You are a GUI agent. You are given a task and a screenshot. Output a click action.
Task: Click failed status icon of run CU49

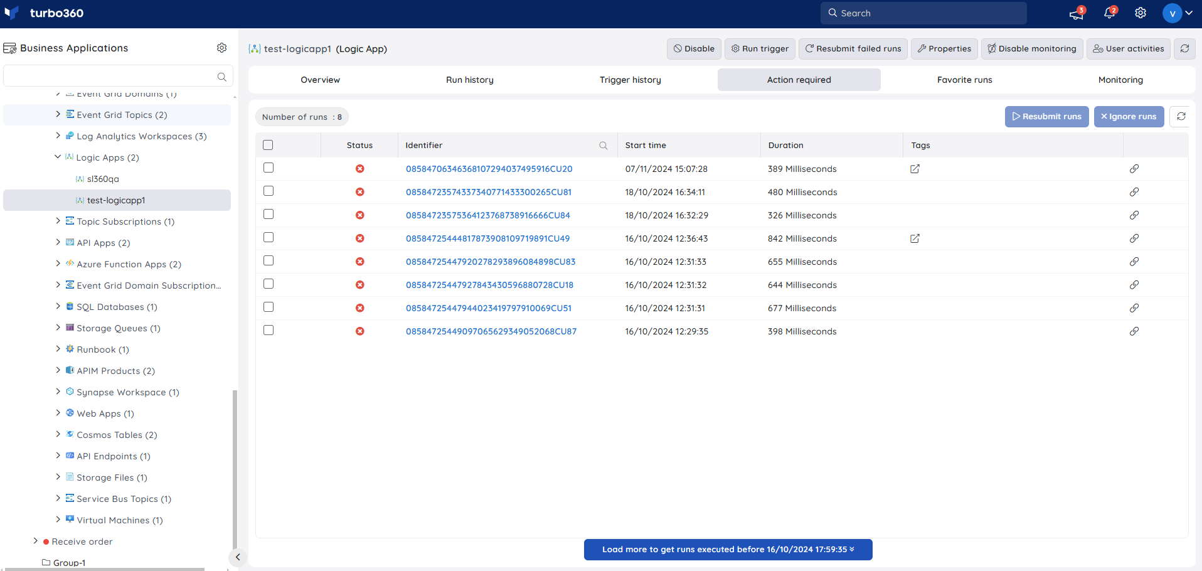coord(360,238)
